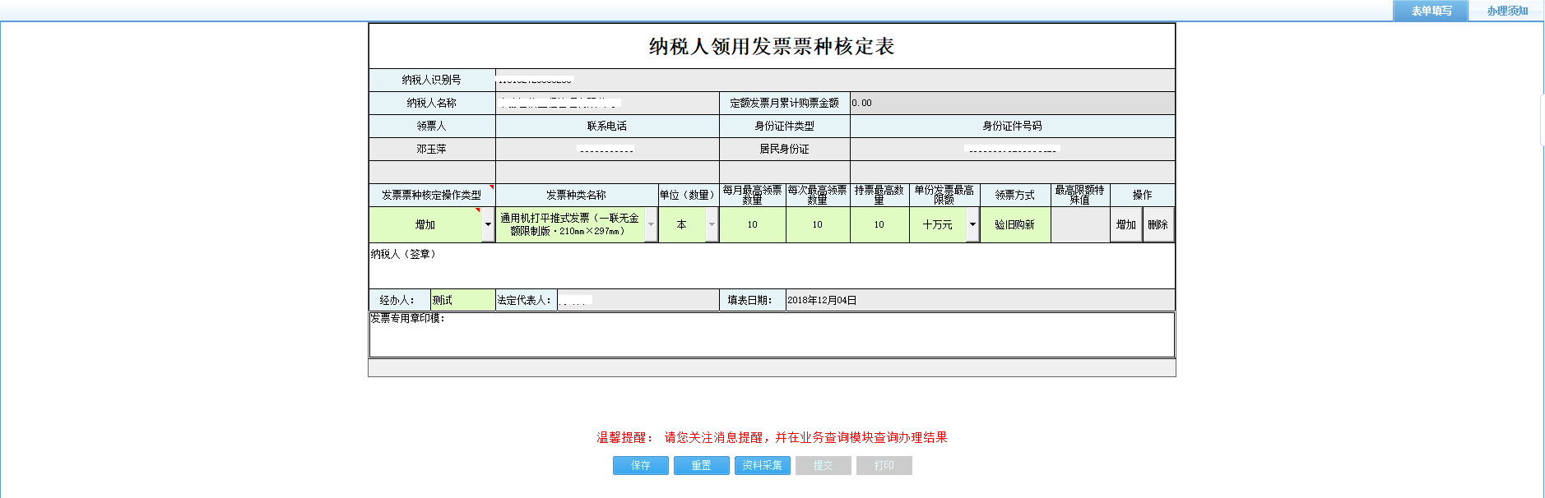
Task: Click the 删除 button in the 操作 column
Action: [1158, 224]
